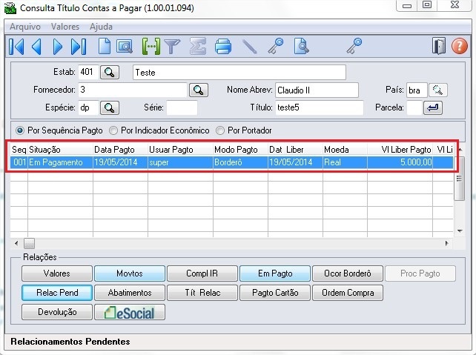This screenshot has width=476, height=355.
Task: Select the Em Pagamento row in grid
Action: coord(222,162)
